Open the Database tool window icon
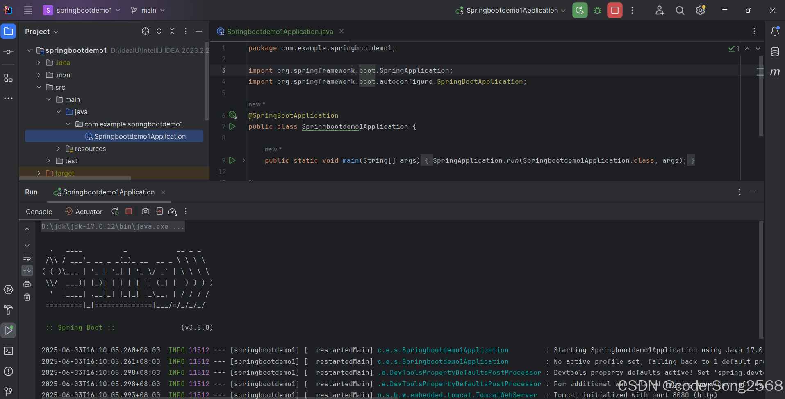This screenshot has height=399, width=785. (775, 52)
